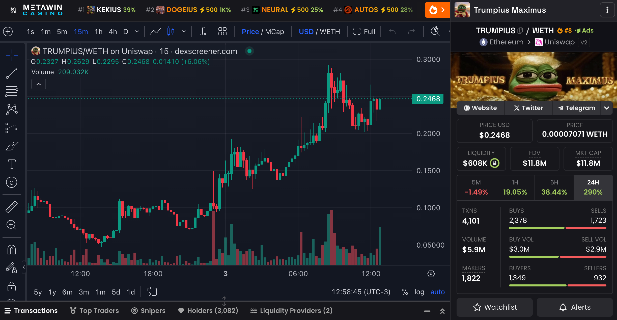Add a symbol with the plus icon
Viewport: 617px width, 320px height.
point(8,32)
